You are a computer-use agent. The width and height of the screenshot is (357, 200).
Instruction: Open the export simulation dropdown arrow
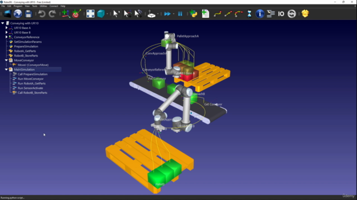click(158, 14)
